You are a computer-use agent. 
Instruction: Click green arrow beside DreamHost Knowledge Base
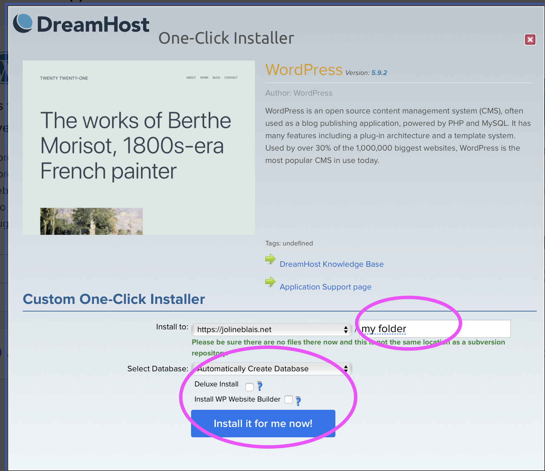click(270, 259)
